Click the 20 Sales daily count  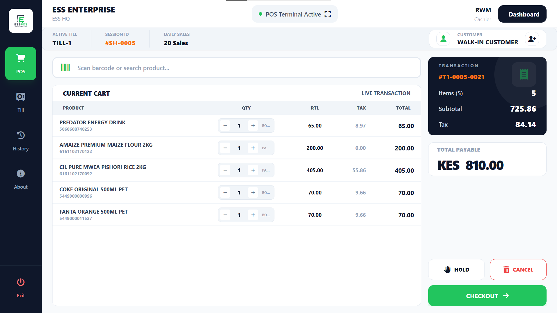[176, 43]
